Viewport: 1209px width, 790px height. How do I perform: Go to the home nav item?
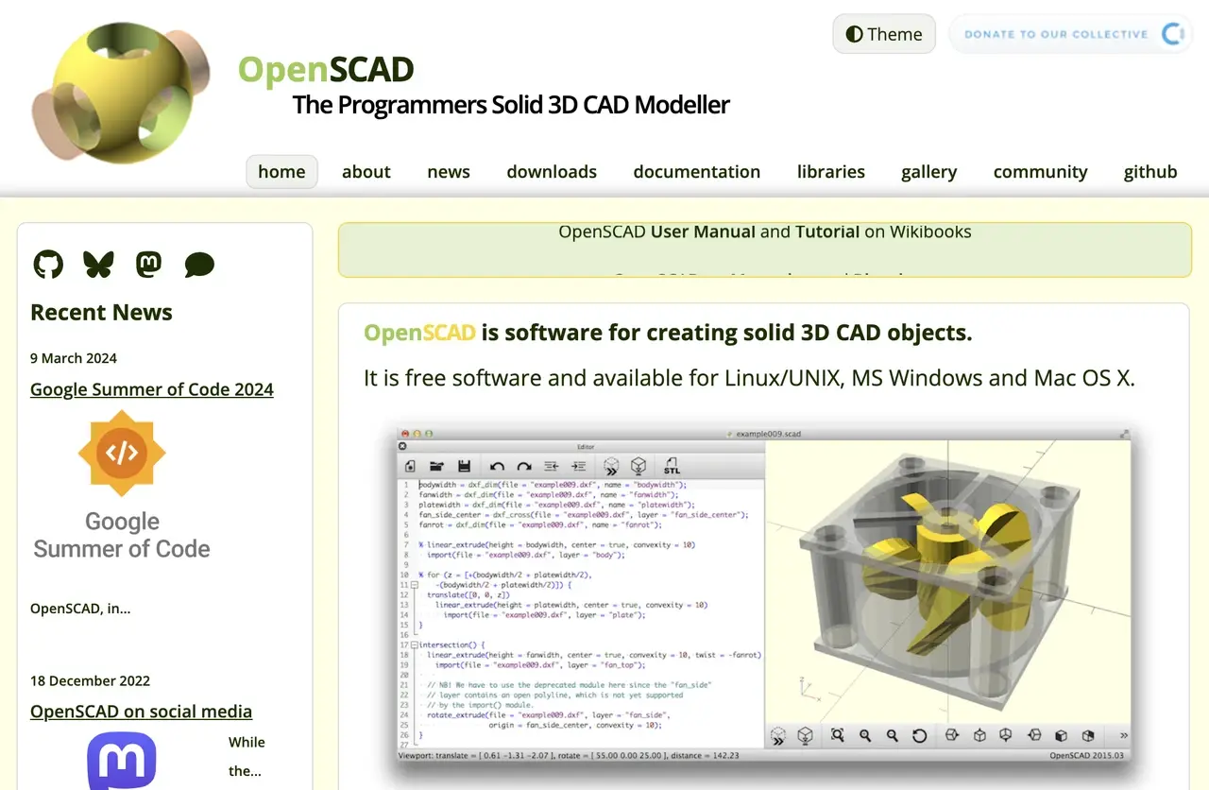click(x=281, y=172)
